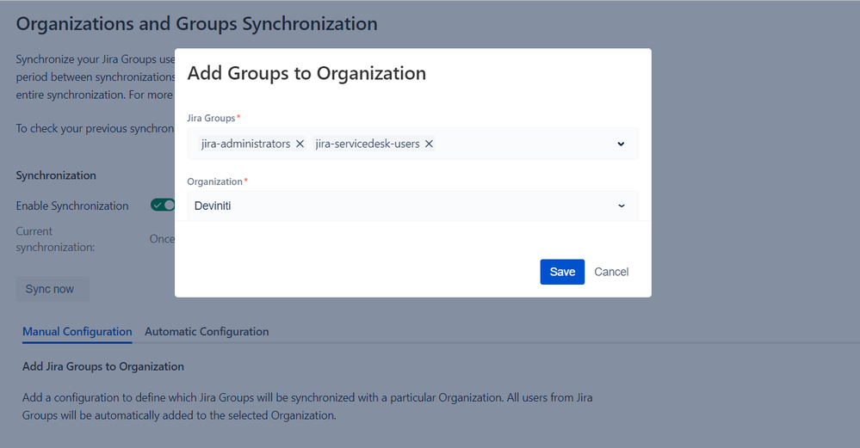Click the jira-servicedesk-users tag text
Image resolution: width=860 pixels, height=448 pixels.
coord(368,144)
